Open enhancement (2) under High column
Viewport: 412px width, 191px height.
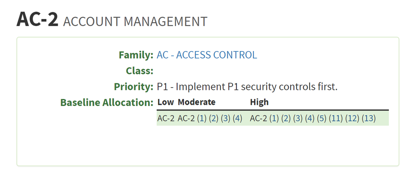click(286, 119)
